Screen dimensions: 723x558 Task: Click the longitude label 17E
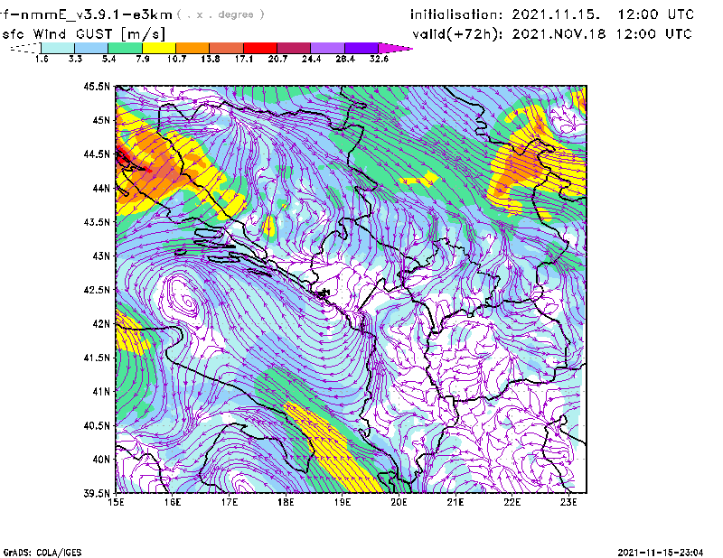click(x=230, y=502)
